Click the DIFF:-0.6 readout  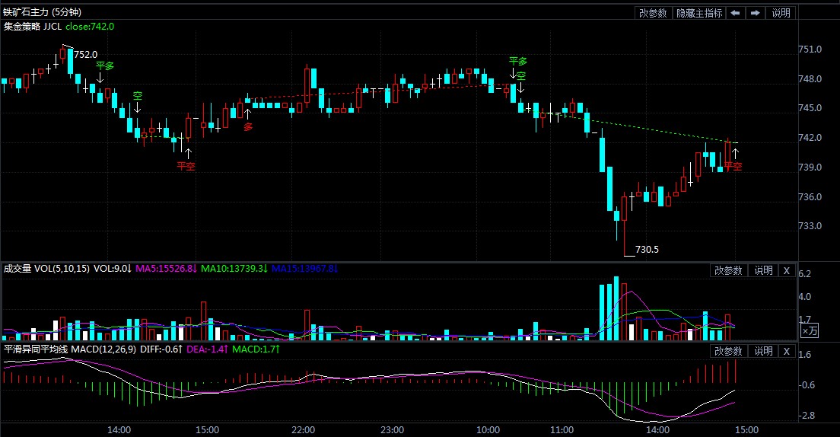[x=161, y=349]
